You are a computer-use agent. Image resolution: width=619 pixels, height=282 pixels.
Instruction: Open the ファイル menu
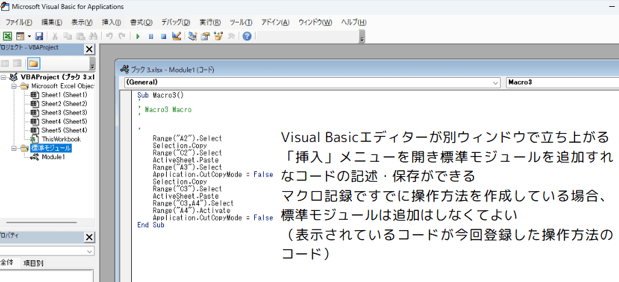tap(18, 22)
